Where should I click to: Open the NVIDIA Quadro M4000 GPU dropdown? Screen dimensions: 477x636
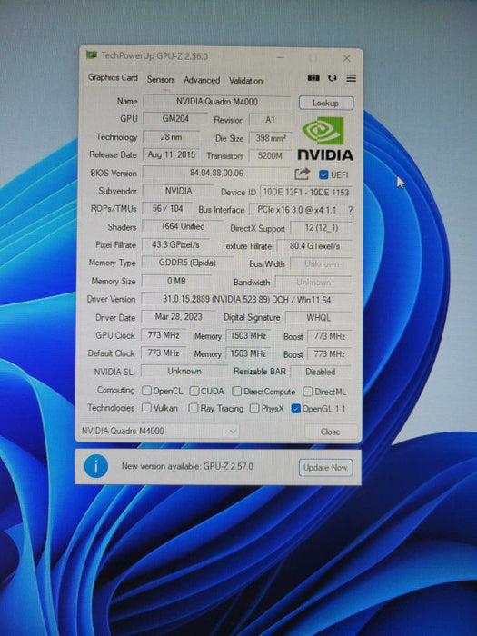(x=159, y=431)
